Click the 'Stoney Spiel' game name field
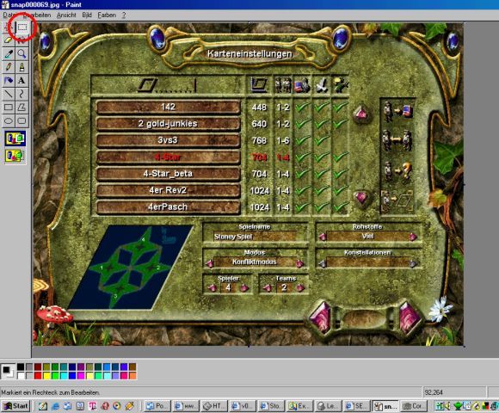This screenshot has height=413, width=499. 256,237
